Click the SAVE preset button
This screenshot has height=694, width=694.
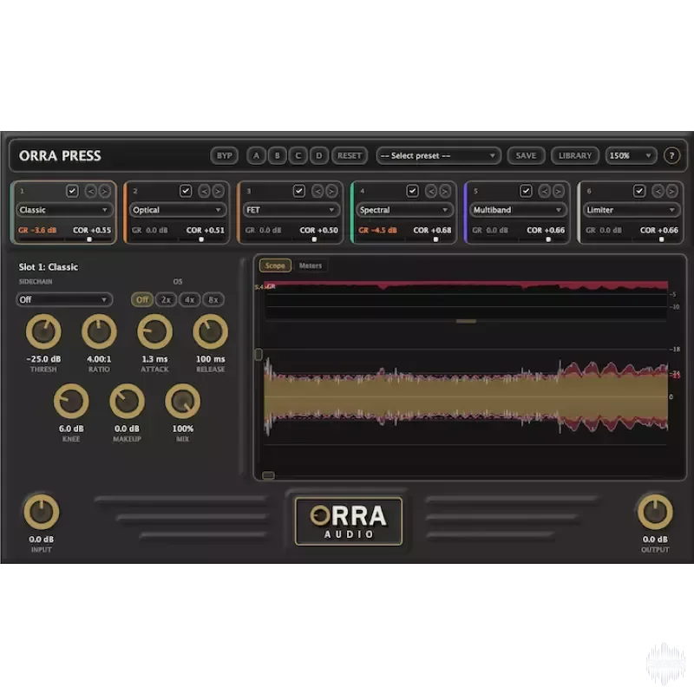[526, 156]
